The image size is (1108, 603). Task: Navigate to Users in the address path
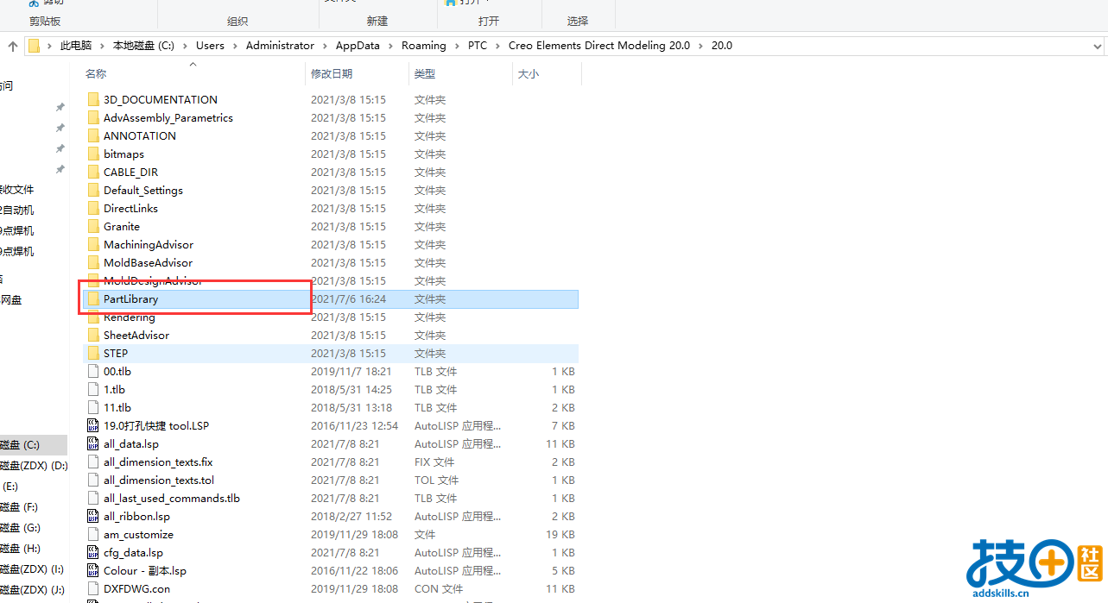[x=210, y=46]
